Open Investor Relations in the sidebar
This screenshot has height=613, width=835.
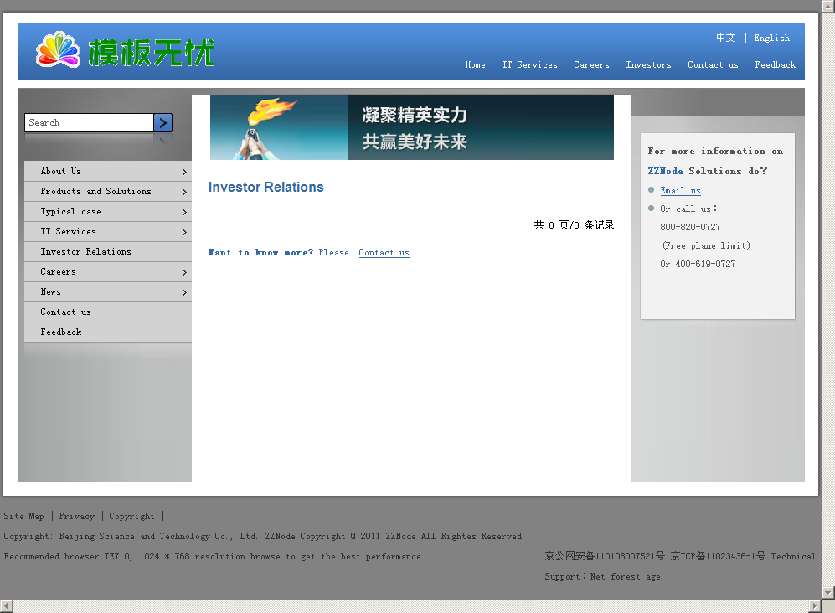click(x=85, y=251)
